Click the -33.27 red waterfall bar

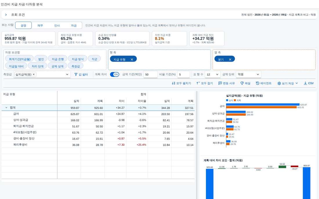294,166
